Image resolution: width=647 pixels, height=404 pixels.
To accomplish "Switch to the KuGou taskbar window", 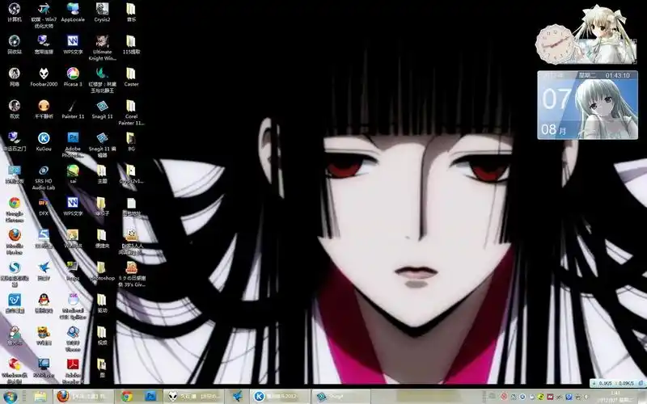I will (273, 396).
